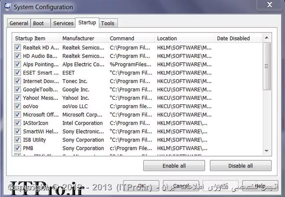Toggle the HD Audio Ba... checkbox

(18, 56)
